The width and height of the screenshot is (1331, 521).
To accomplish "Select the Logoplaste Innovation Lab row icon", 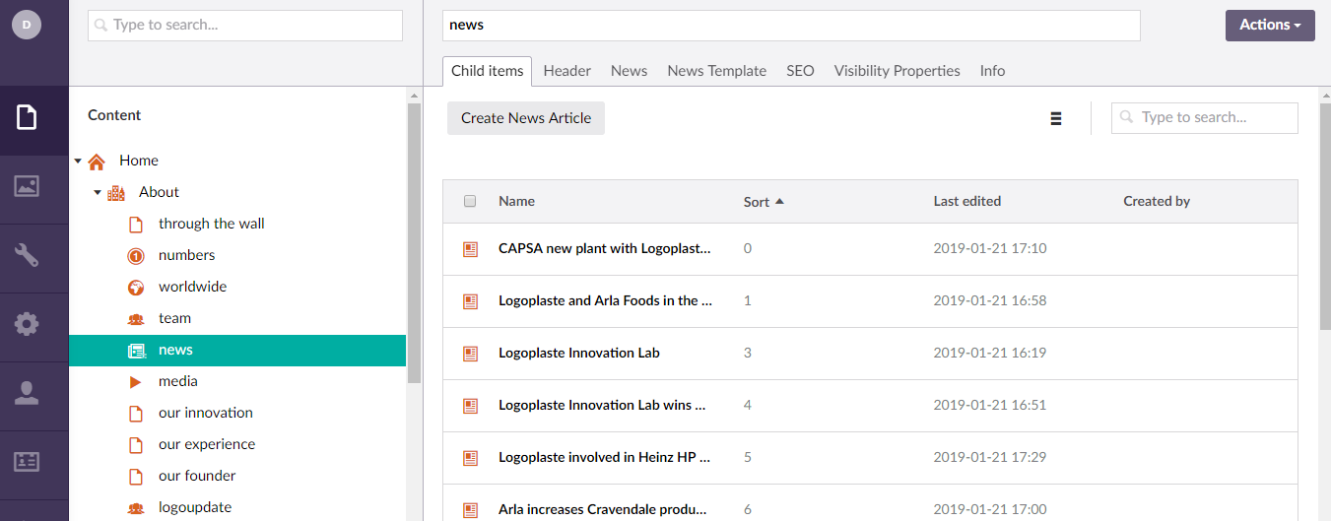I will point(471,353).
